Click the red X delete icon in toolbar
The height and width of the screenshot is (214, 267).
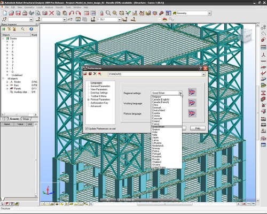(51, 13)
